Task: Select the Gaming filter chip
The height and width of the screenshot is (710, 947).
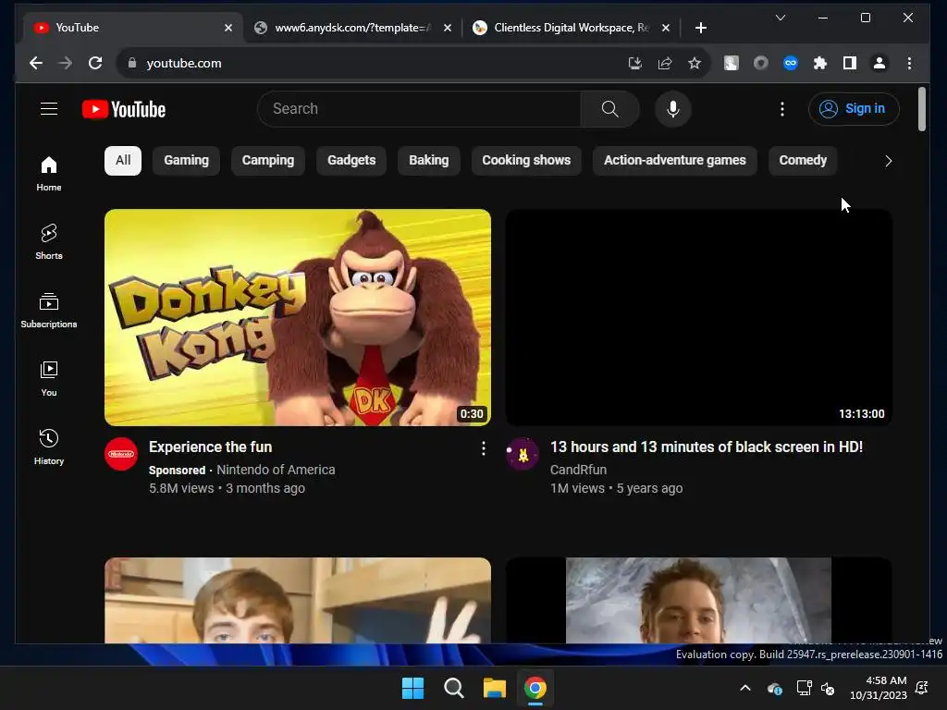Action: [x=186, y=161]
